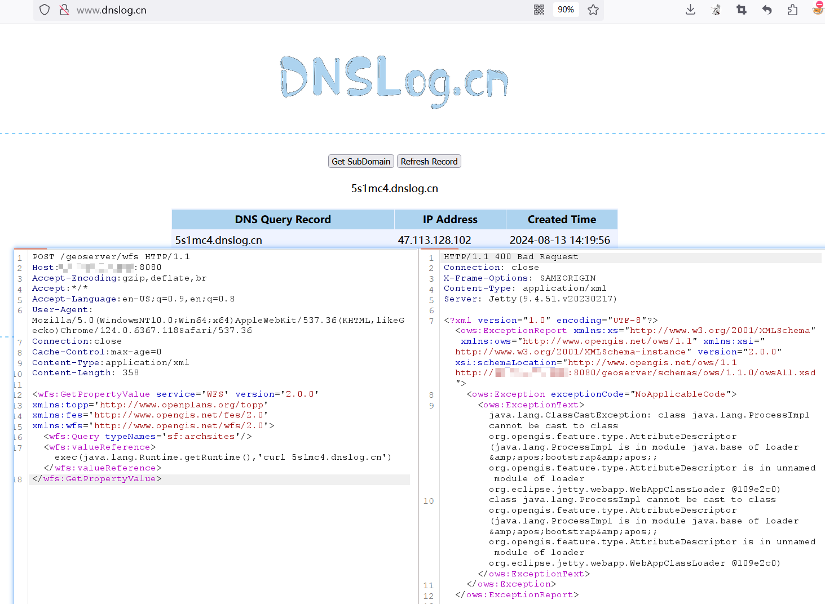Click the wfs:Query typeNames line
825x604 pixels.
148,437
